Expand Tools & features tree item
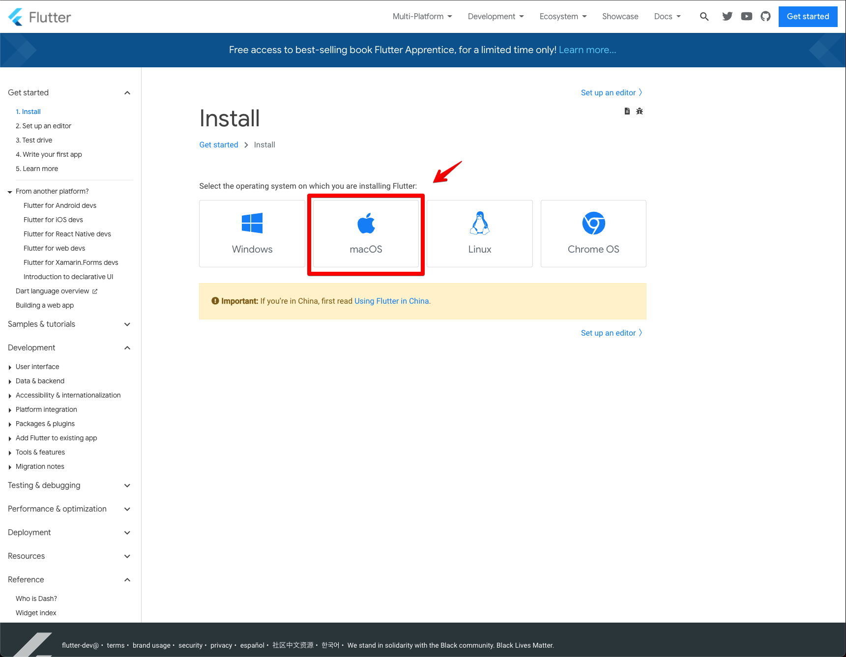 point(36,452)
